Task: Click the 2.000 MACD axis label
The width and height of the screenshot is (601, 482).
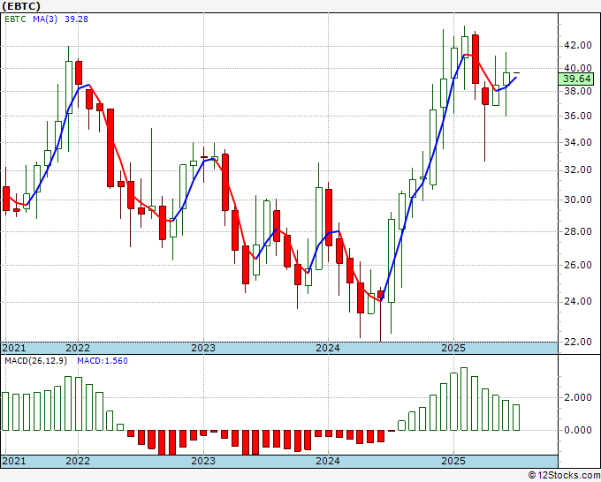Action: tap(578, 397)
